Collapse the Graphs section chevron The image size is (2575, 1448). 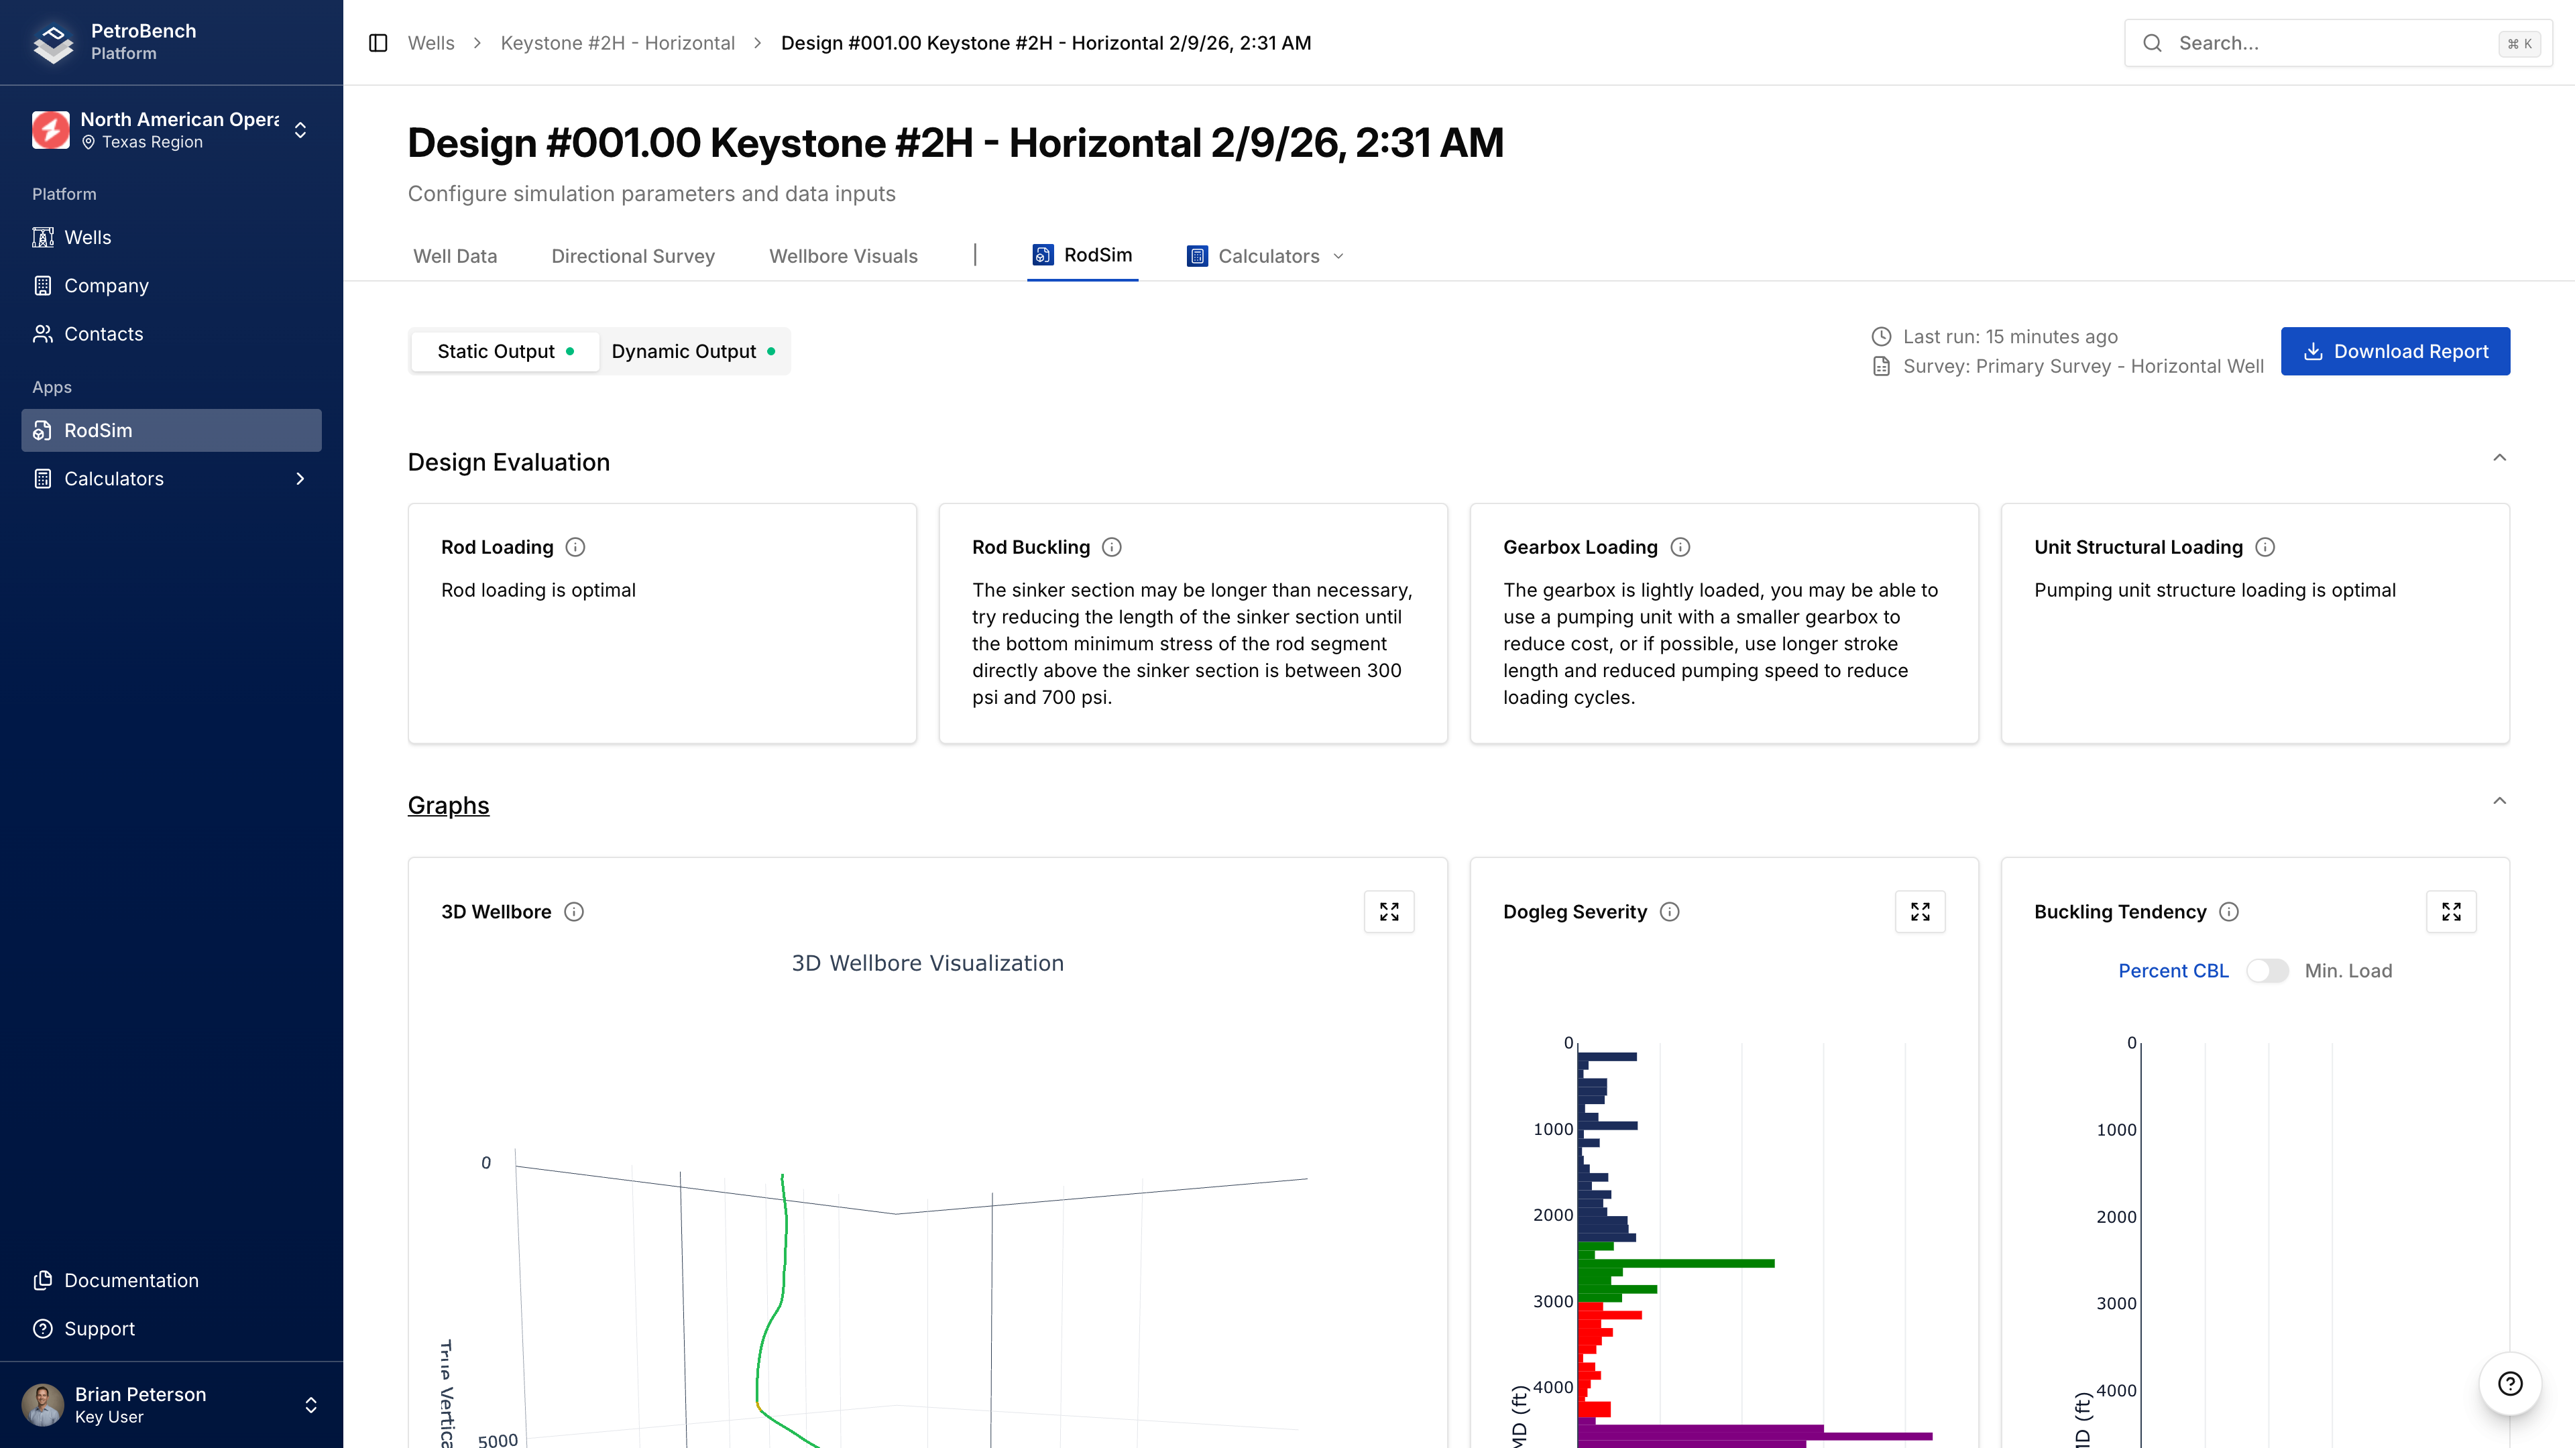click(2499, 800)
